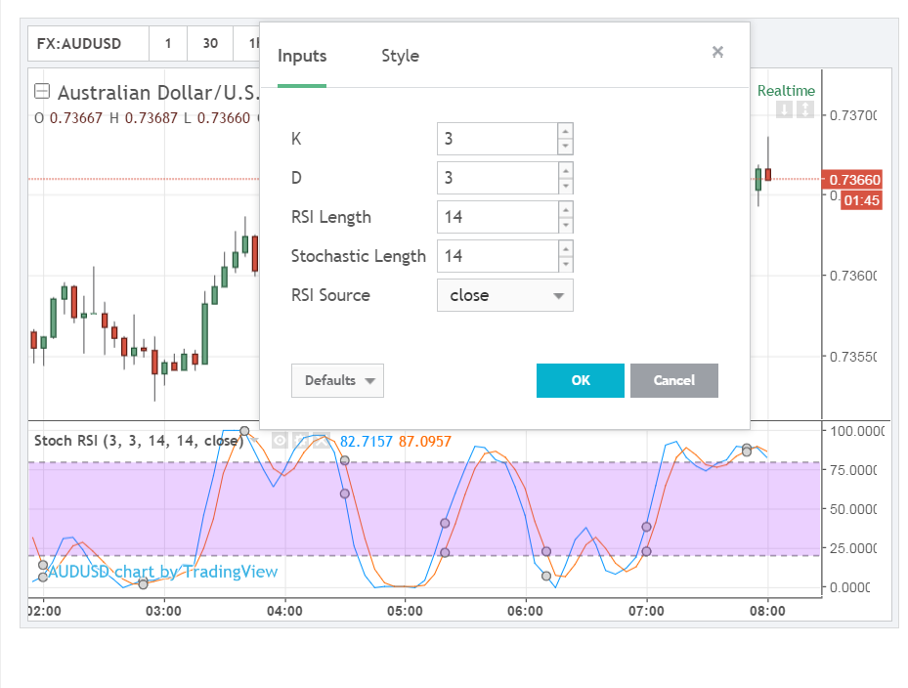This screenshot has height=688, width=908.
Task: Open Stoch RSI settings gear icon
Action: click(300, 441)
